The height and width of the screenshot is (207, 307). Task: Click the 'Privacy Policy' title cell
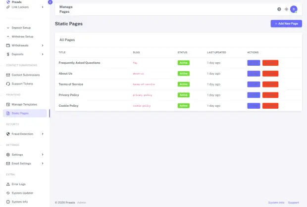pyautogui.click(x=69, y=95)
